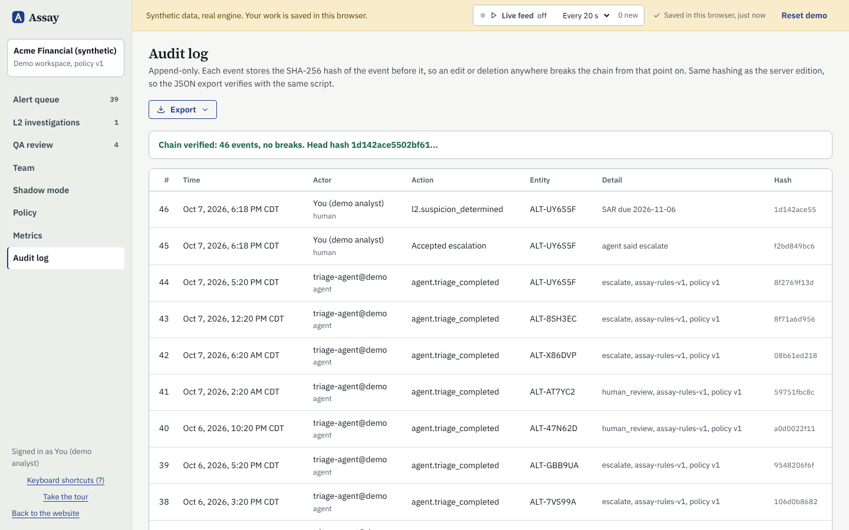Click the Entity column header

coord(539,180)
